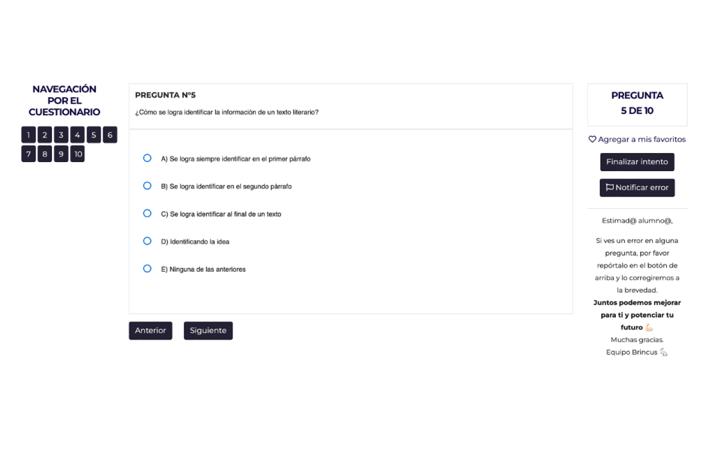Jump to question 2 in navigation

click(45, 135)
